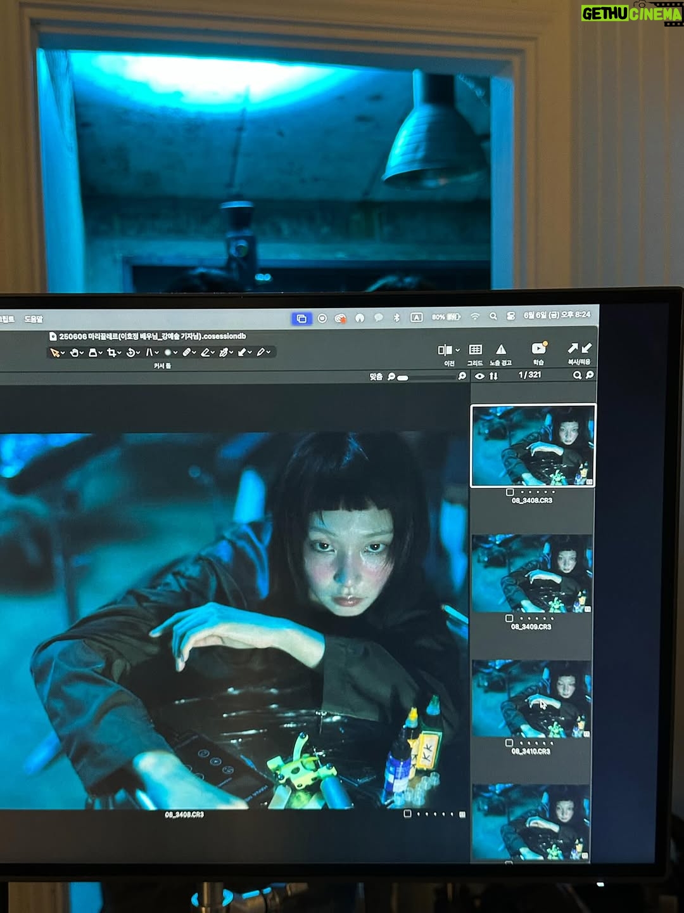Open the learn (학습) video icon
Viewport: 684px width, 913px height.
coord(539,348)
